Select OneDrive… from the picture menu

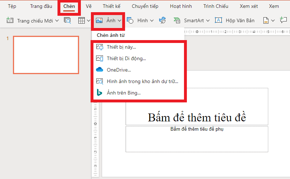coord(139,70)
